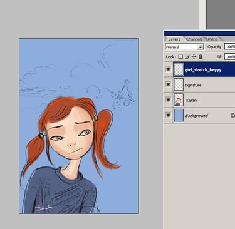This screenshot has height=229, width=235.
Task: Hide the signature layer
Action: 168,84
